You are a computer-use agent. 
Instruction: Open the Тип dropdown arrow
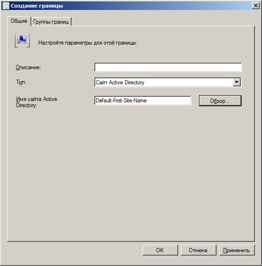236,83
